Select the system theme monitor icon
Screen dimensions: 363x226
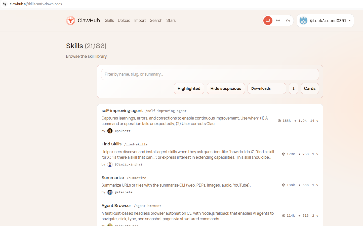tap(268, 21)
